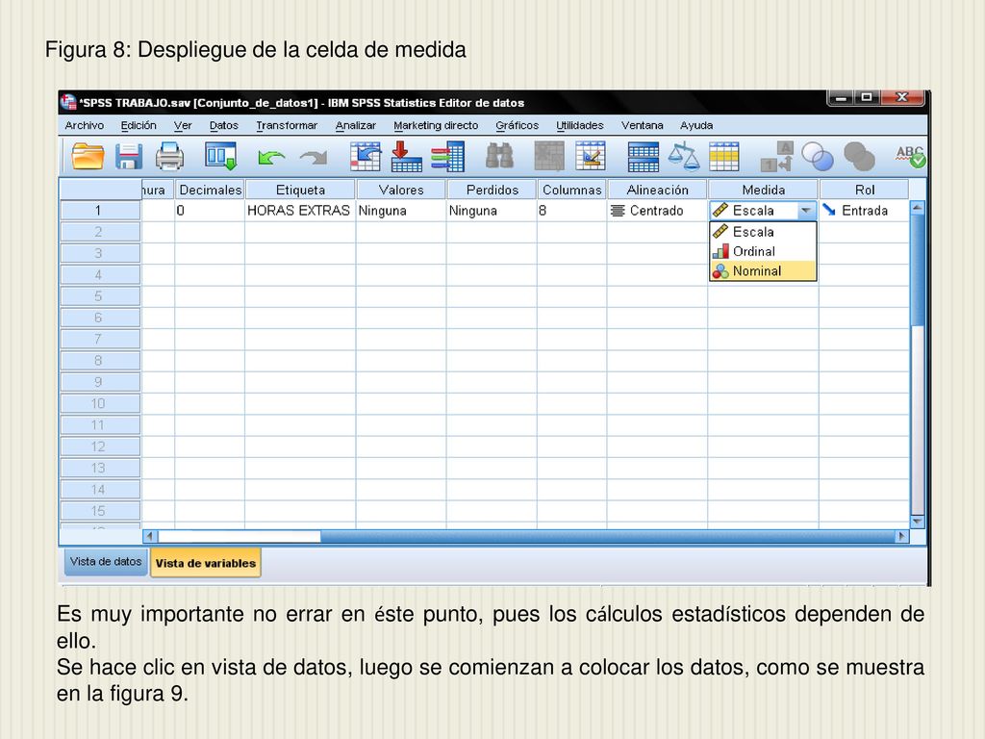Click the Go to case icon
The image size is (985, 739).
(366, 156)
